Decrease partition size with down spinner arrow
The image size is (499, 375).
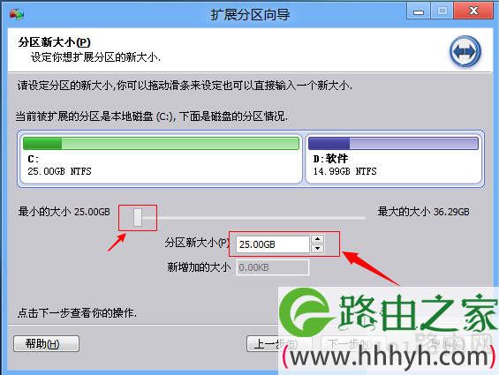[x=318, y=249]
